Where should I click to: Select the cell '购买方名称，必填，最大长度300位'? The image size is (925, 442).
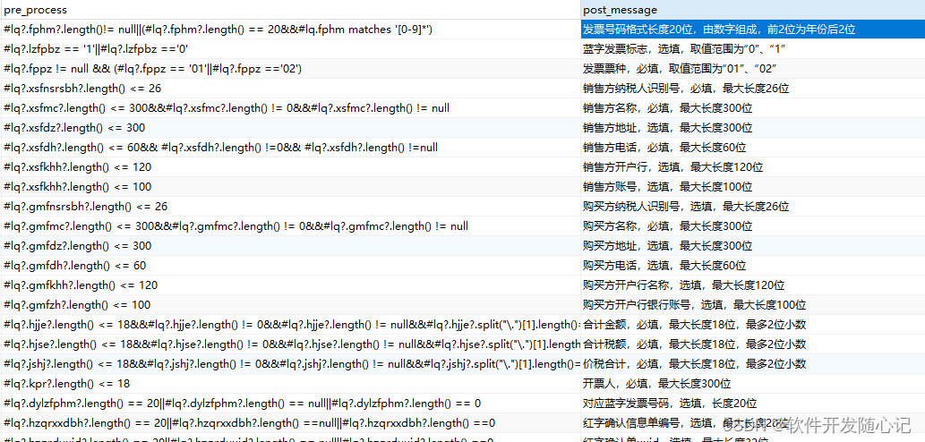(x=753, y=226)
